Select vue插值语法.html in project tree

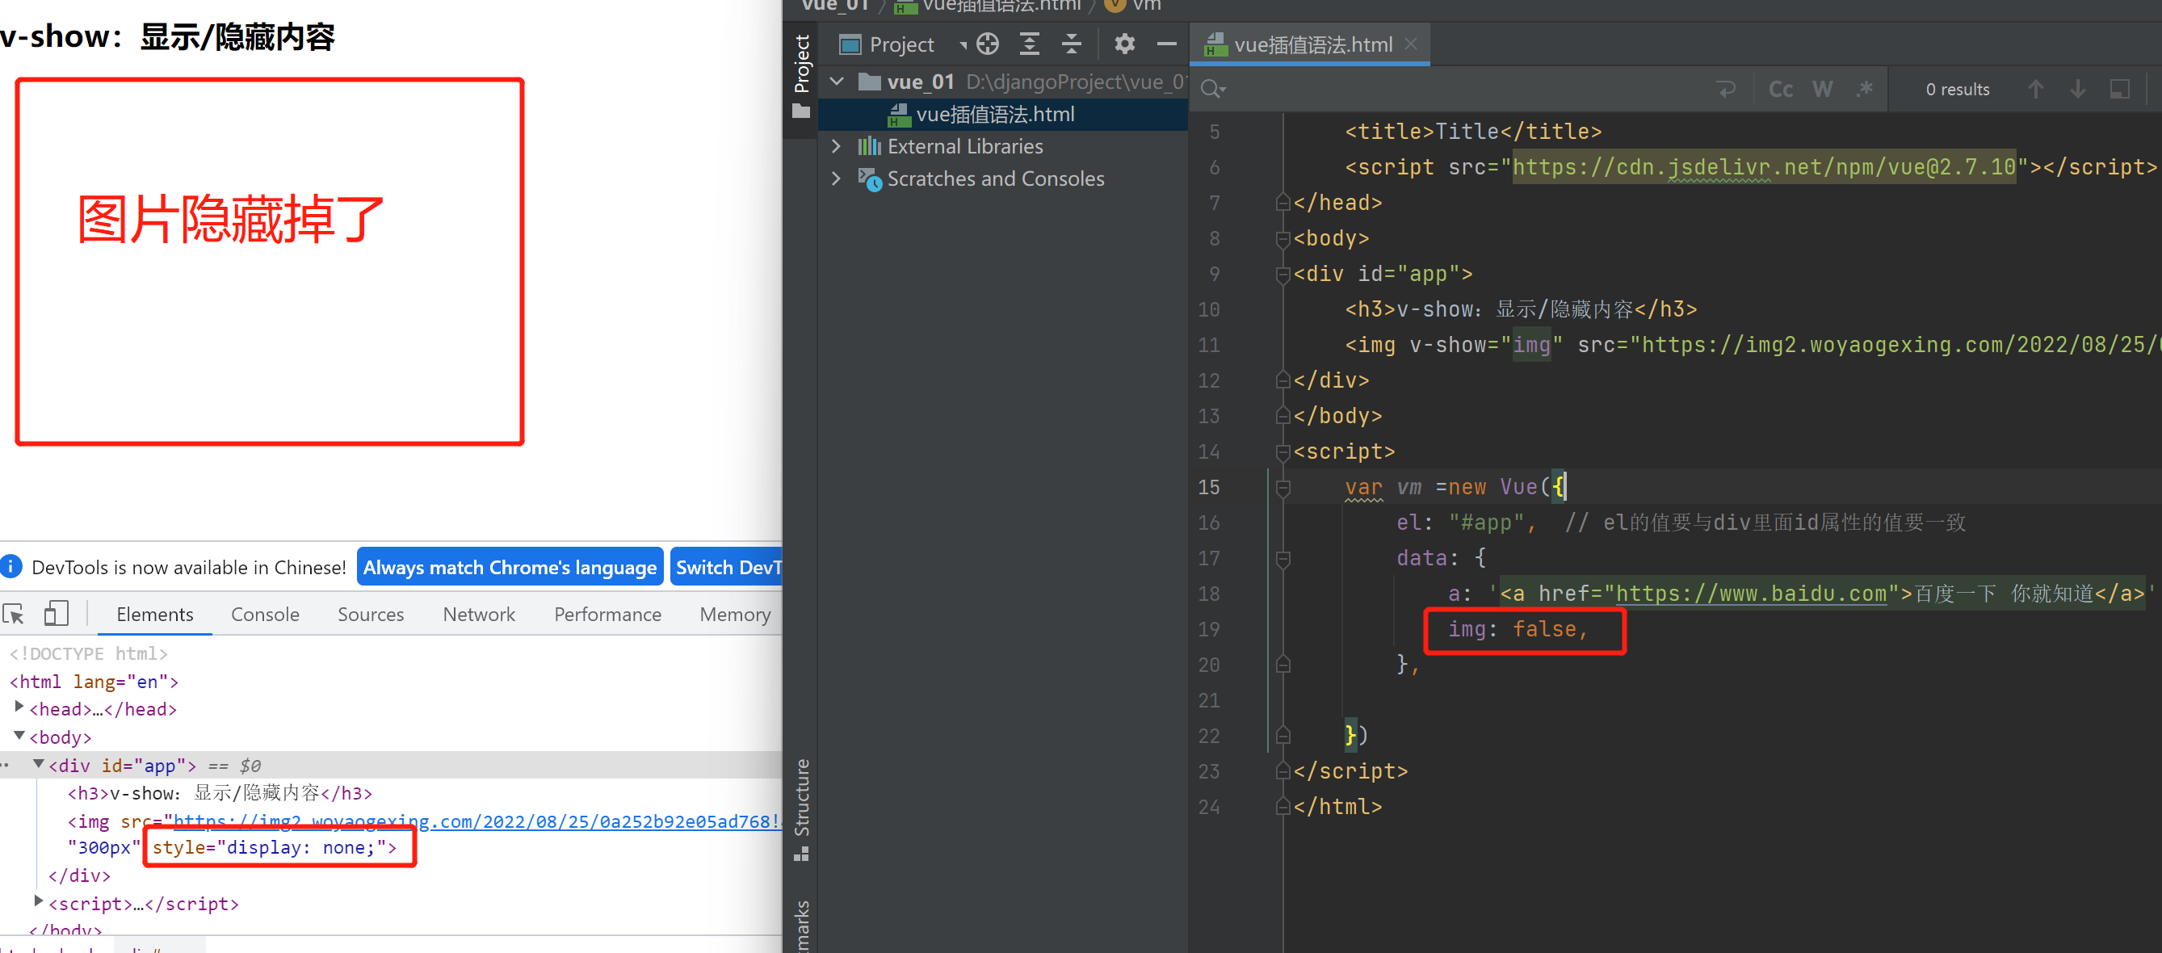(1002, 113)
